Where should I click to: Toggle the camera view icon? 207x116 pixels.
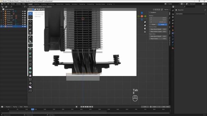coord(145,29)
